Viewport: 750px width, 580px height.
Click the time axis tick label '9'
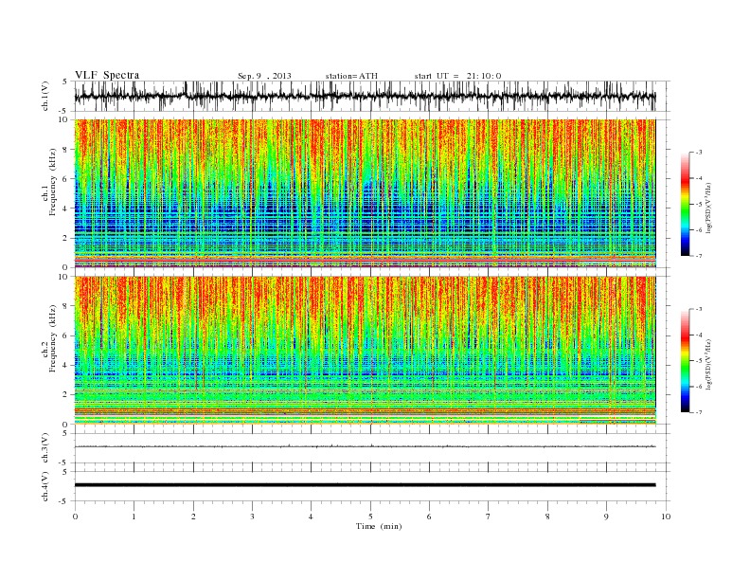pos(606,517)
